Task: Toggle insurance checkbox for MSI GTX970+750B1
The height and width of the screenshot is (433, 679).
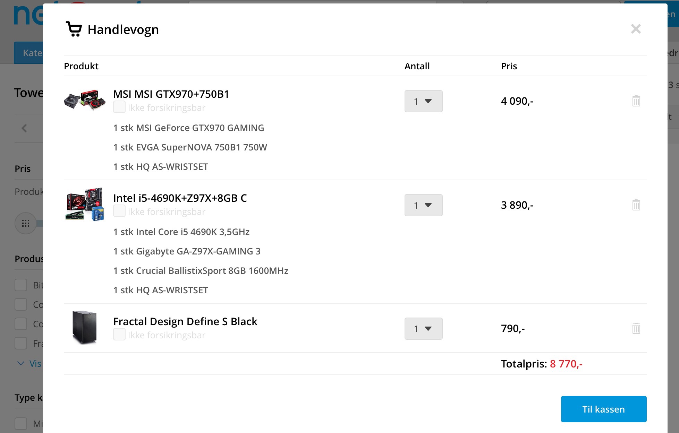Action: click(119, 107)
